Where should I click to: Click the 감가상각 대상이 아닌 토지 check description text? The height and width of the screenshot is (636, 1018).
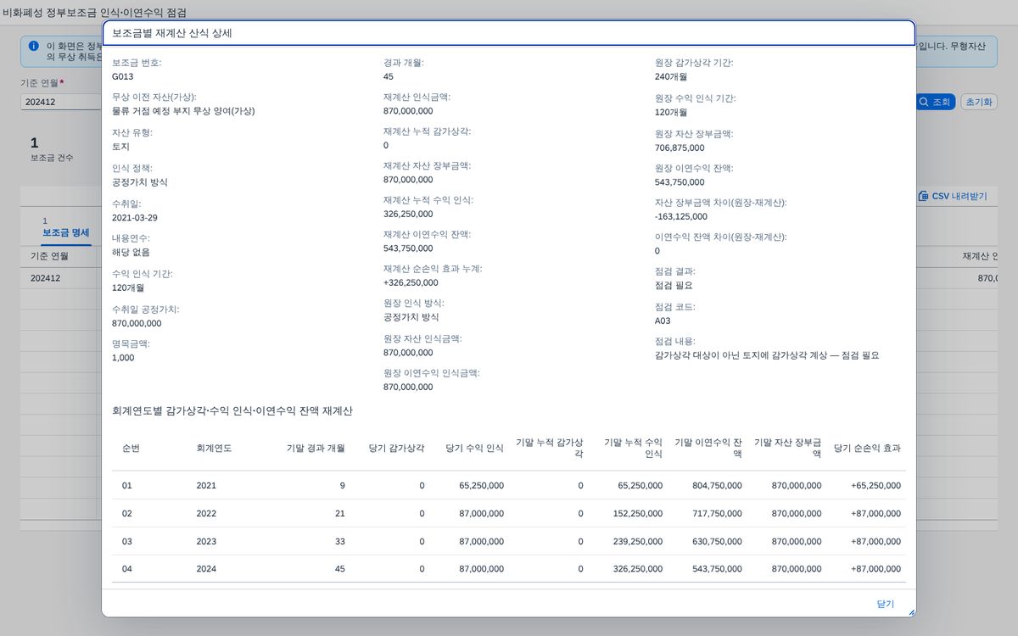(x=767, y=355)
